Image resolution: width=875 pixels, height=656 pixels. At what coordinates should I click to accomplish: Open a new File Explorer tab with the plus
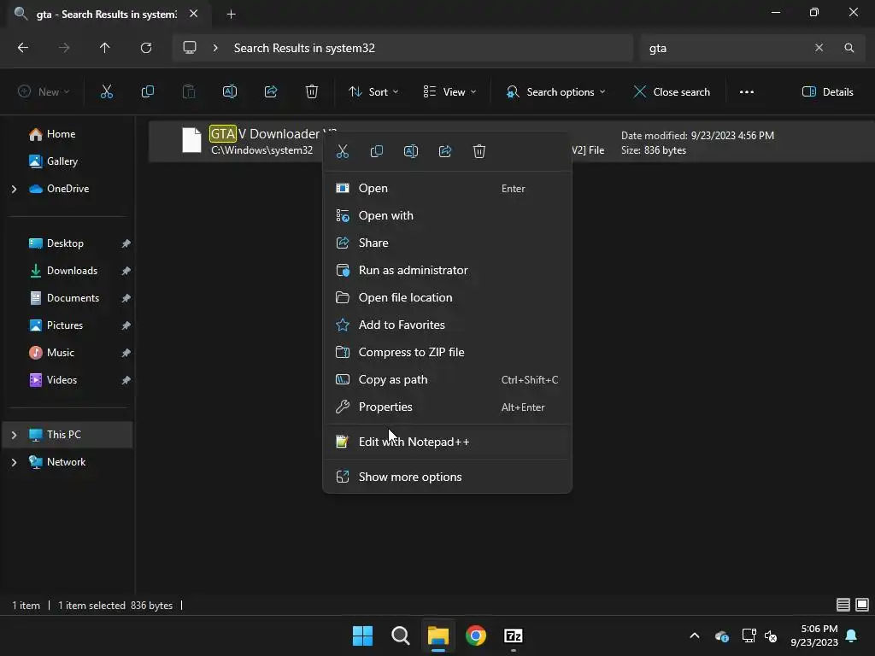231,14
